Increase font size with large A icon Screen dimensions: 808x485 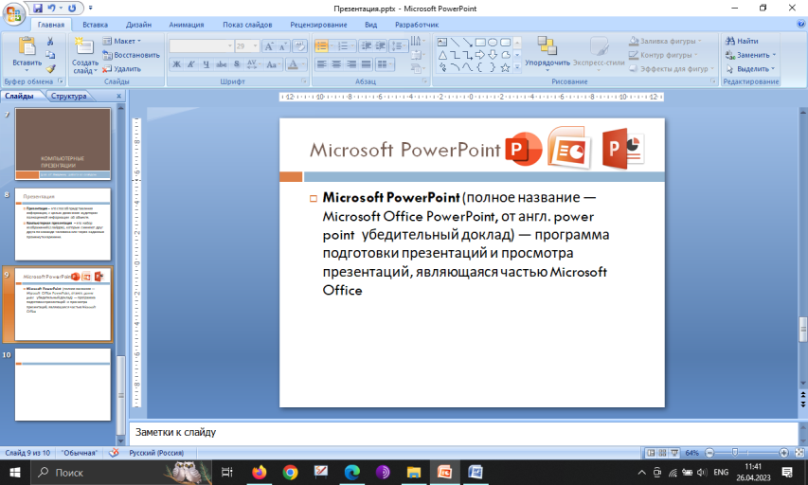(268, 46)
